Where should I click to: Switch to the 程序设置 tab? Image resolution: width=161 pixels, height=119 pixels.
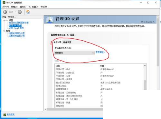pos(67,42)
